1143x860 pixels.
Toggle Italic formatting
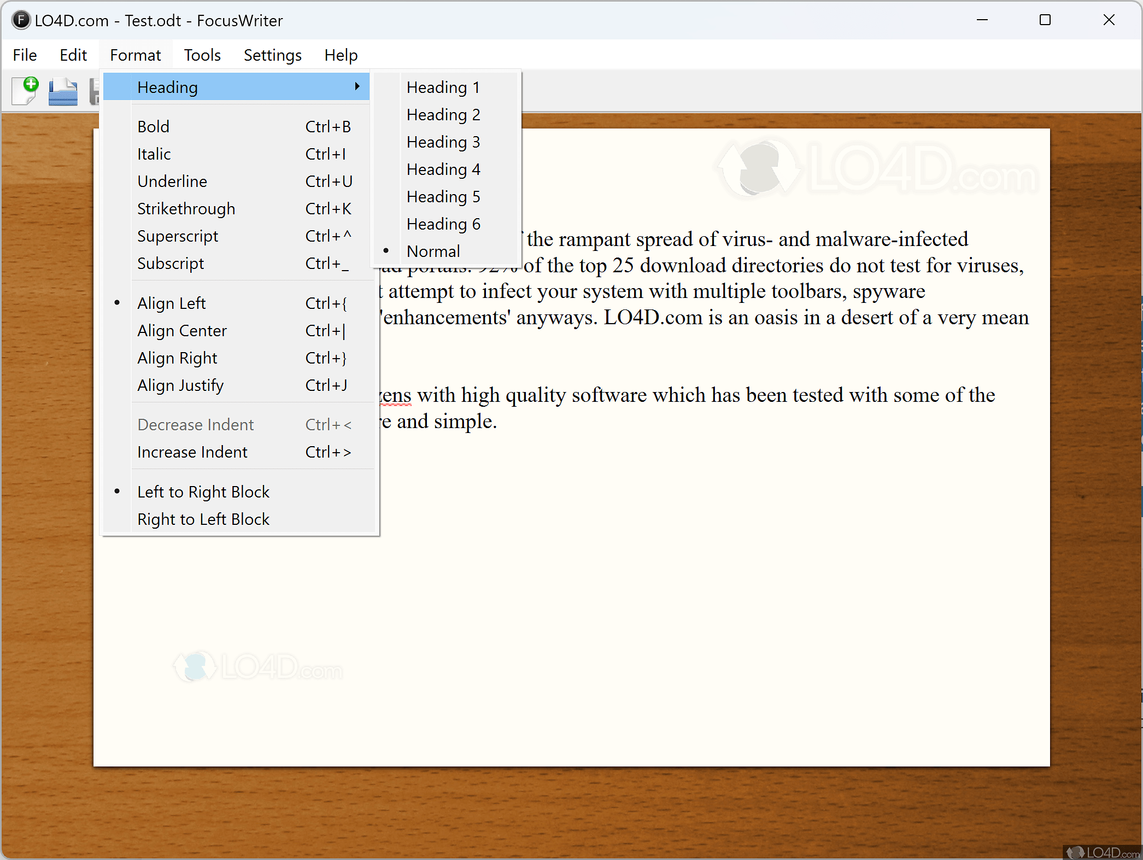pos(154,154)
